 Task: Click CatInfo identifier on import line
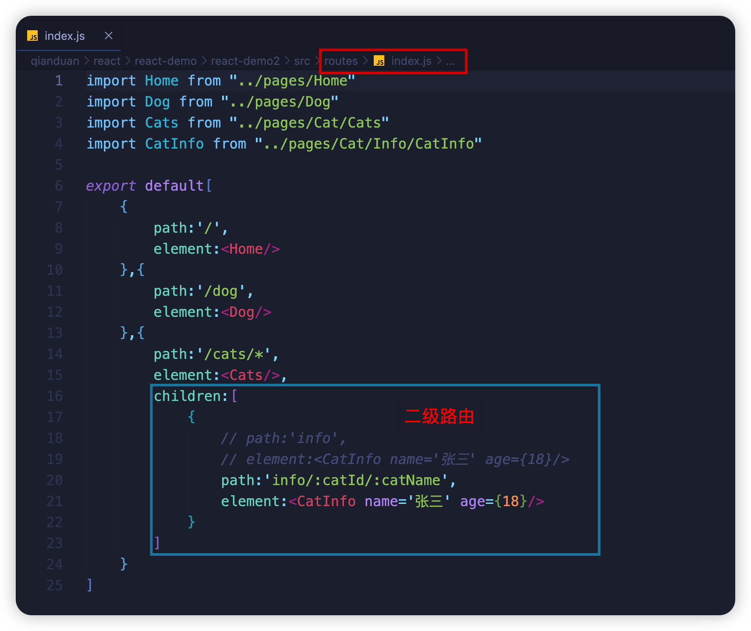click(174, 144)
